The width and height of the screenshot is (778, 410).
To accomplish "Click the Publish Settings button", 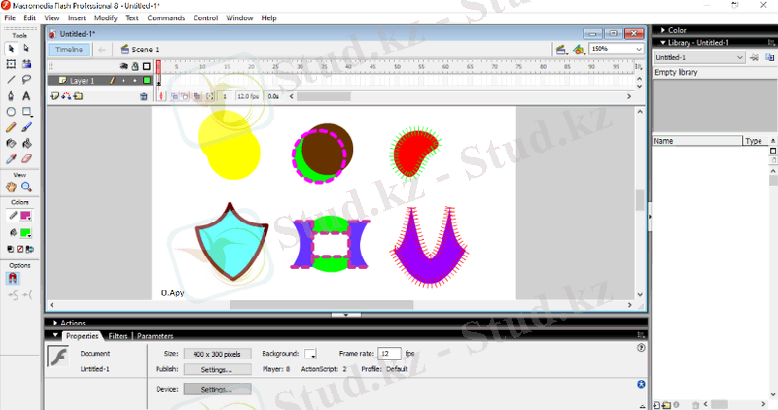I will 217,369.
